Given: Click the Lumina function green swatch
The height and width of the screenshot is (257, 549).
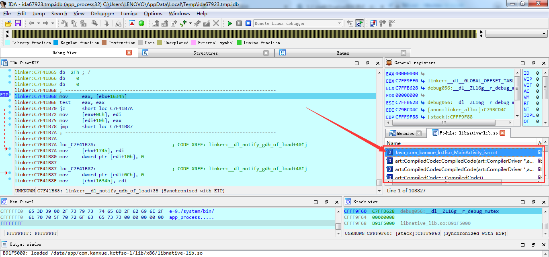Looking at the screenshot, I should click(239, 43).
